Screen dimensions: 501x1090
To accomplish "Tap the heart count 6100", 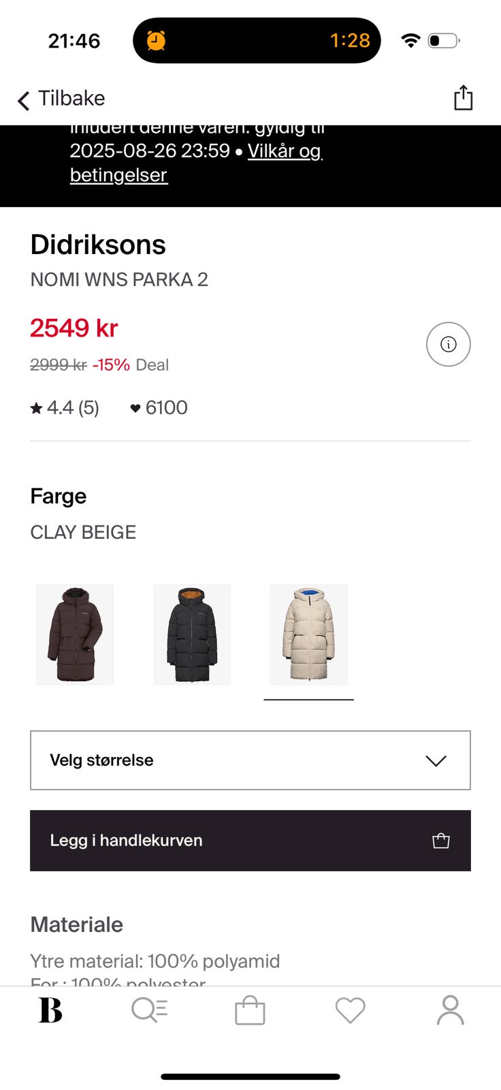I will tap(159, 407).
